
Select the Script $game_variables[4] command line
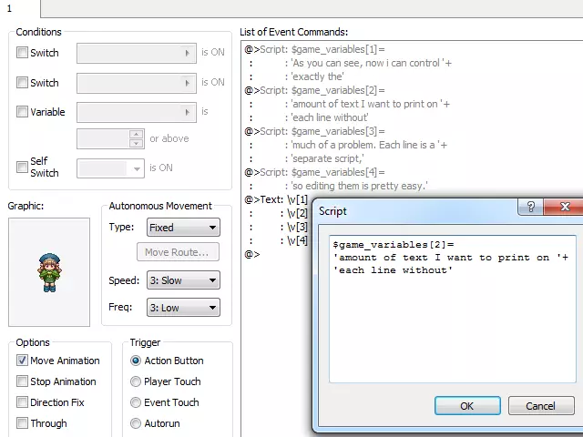pyautogui.click(x=314, y=172)
